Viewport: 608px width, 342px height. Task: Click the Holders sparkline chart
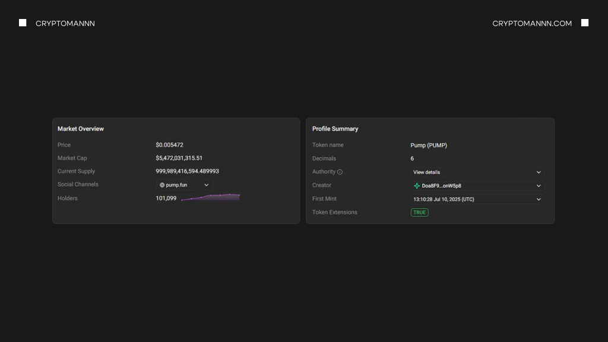tap(211, 197)
